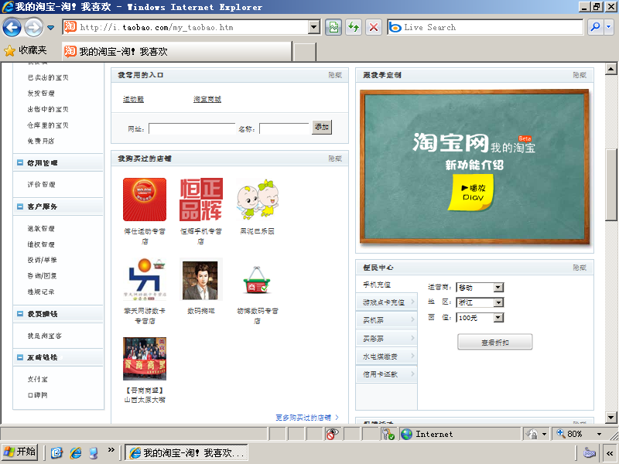Open 仓库里的宝贝 sidebar link
Screen dimensions: 619x464
click(x=48, y=125)
